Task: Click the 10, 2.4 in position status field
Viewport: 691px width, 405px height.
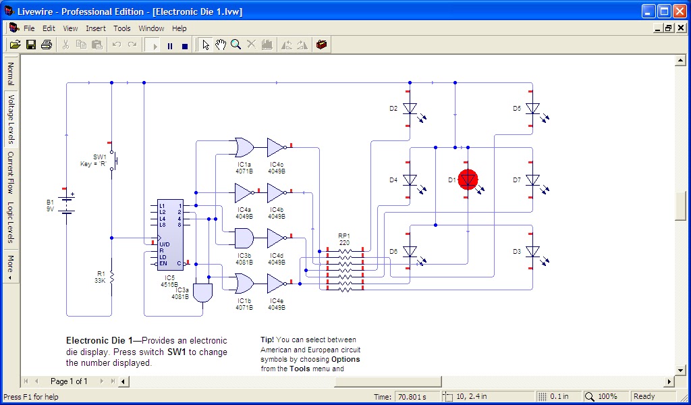Action: click(489, 397)
